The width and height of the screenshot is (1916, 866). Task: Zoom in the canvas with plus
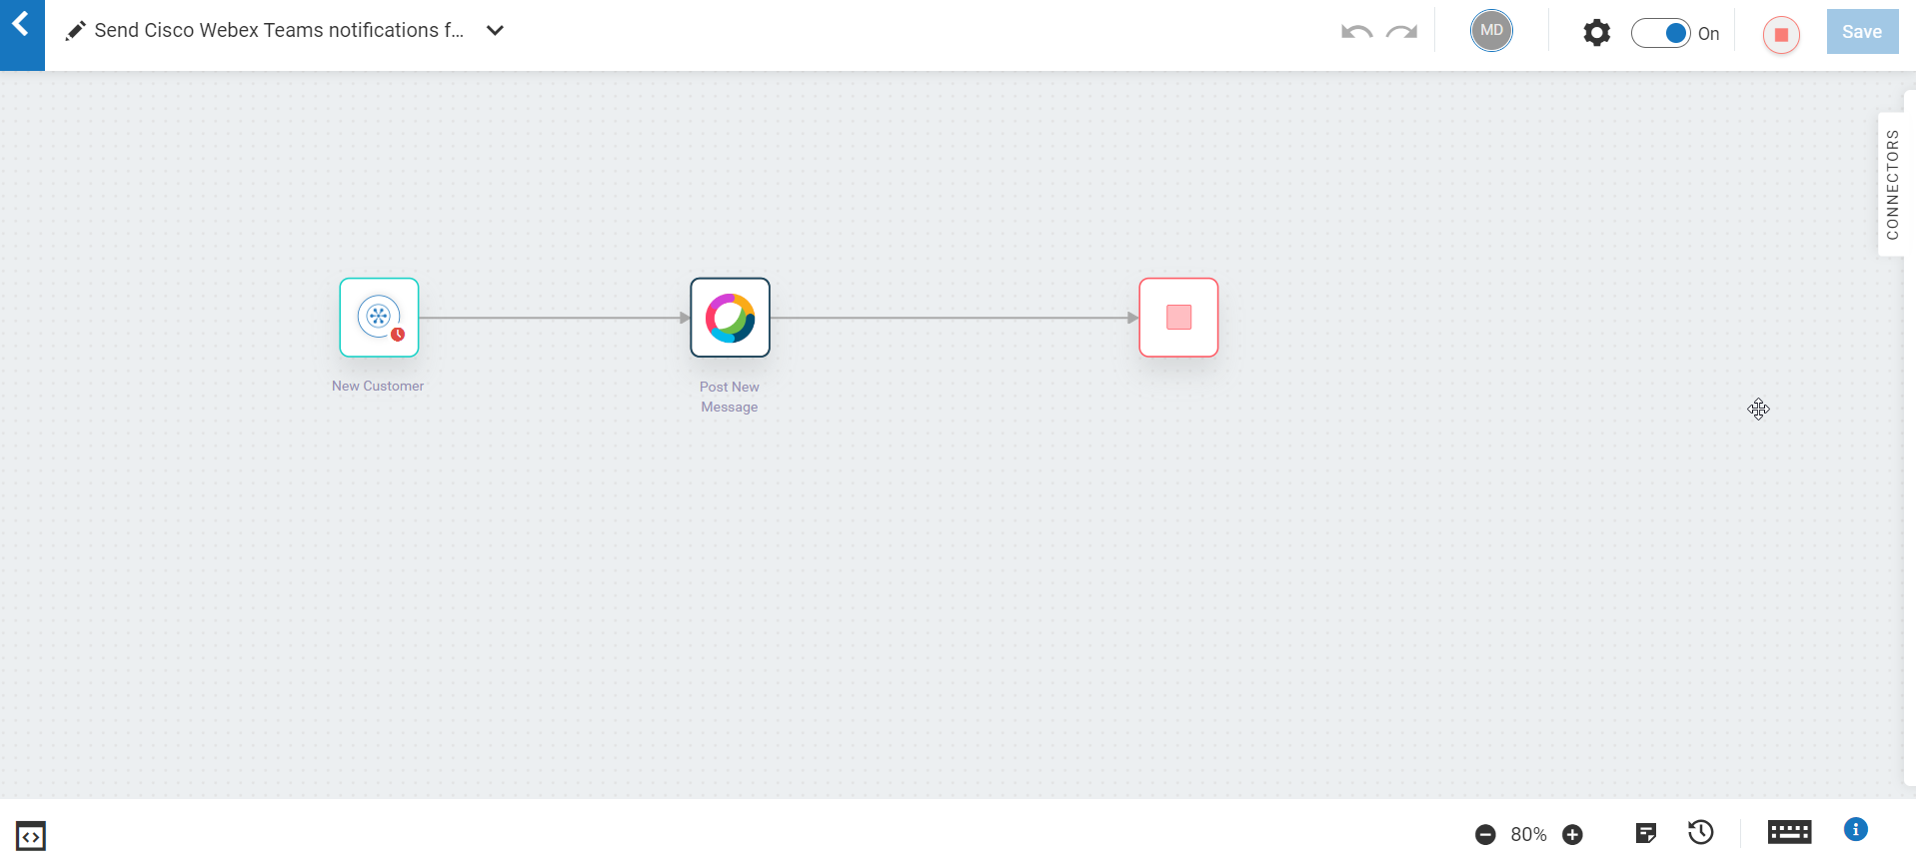pos(1572,835)
